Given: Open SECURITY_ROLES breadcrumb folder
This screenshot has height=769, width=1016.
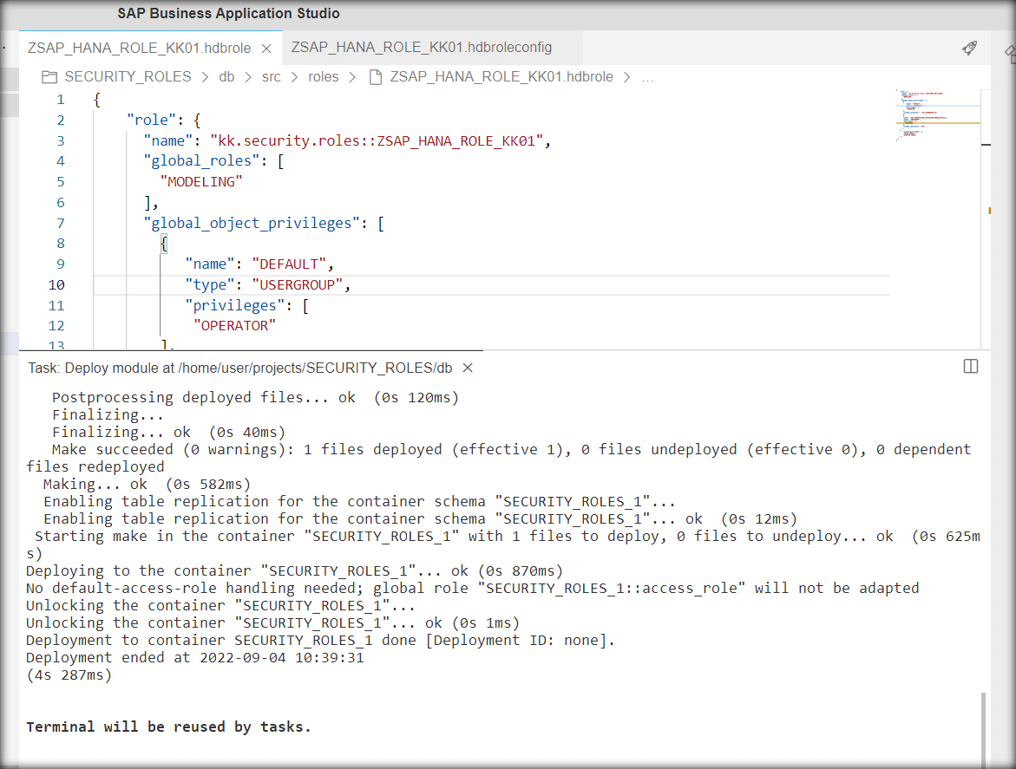Looking at the screenshot, I should point(128,77).
